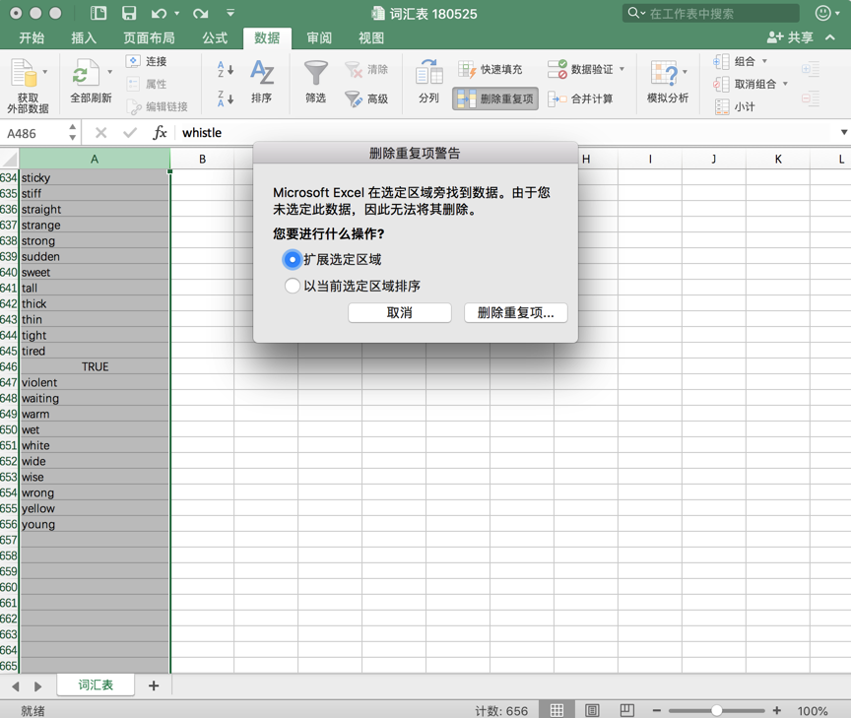The image size is (851, 718).
Task: Select the 扩展选定区域 radio button
Action: tap(292, 260)
